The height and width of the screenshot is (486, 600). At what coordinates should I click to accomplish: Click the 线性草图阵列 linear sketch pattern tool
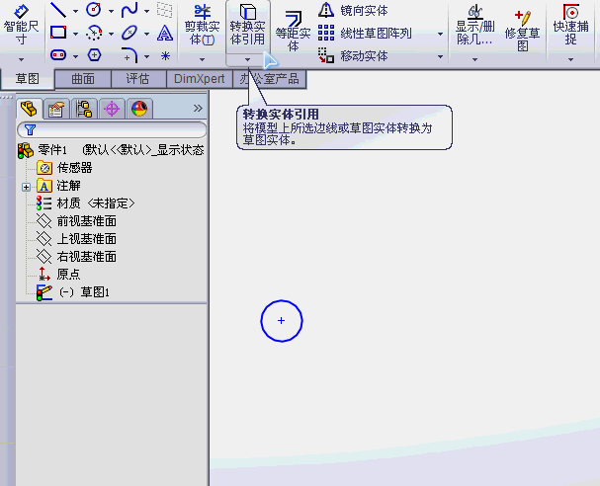point(365,34)
